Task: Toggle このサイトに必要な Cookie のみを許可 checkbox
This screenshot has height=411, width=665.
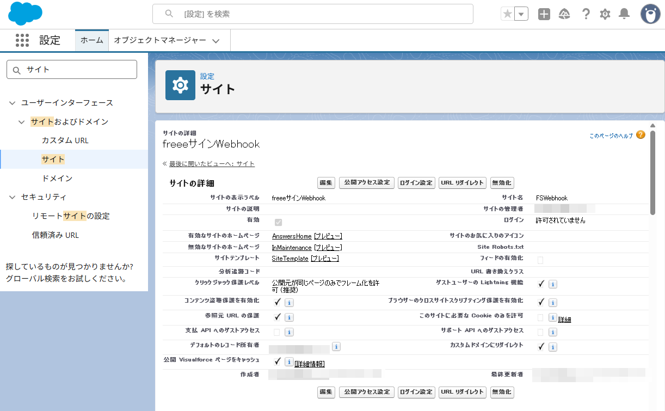Action: 540,317
